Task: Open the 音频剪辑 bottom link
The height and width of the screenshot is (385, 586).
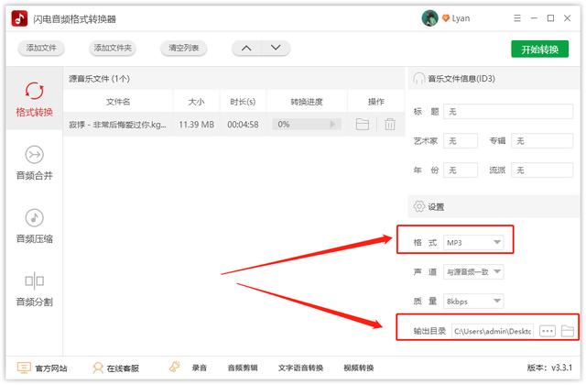Action: point(243,368)
